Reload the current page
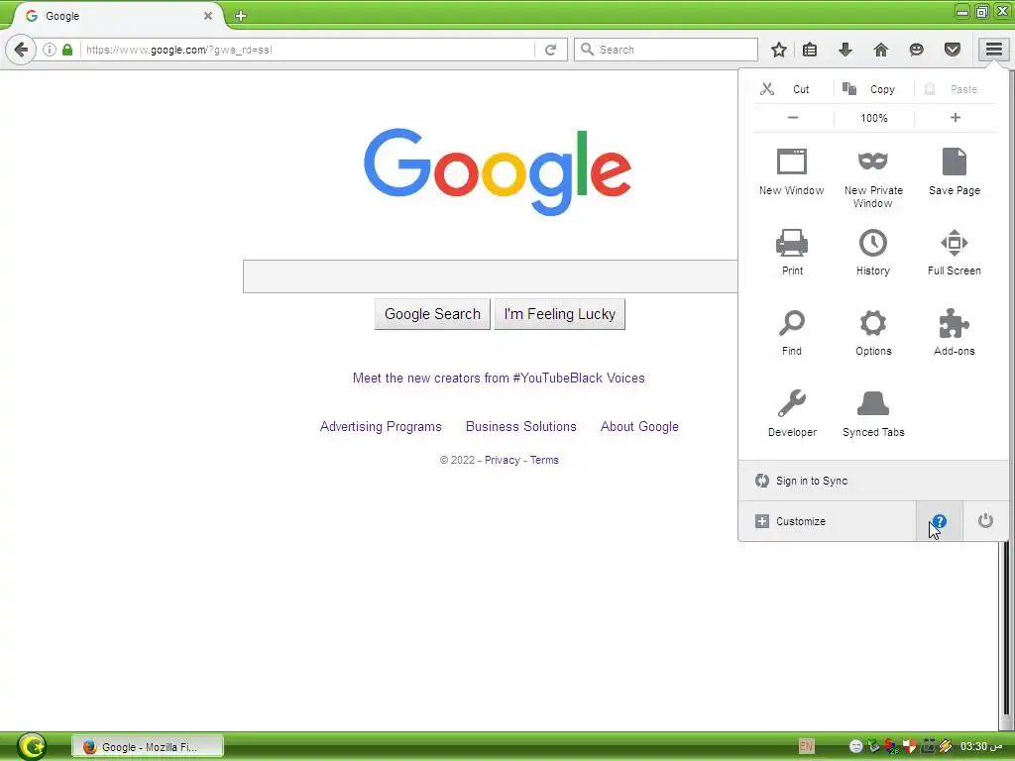Image resolution: width=1015 pixels, height=761 pixels. (x=551, y=50)
